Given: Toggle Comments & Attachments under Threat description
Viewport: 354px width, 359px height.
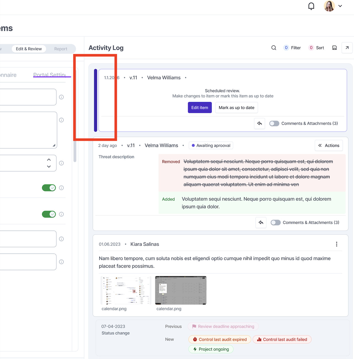Looking at the screenshot, I should [276, 223].
